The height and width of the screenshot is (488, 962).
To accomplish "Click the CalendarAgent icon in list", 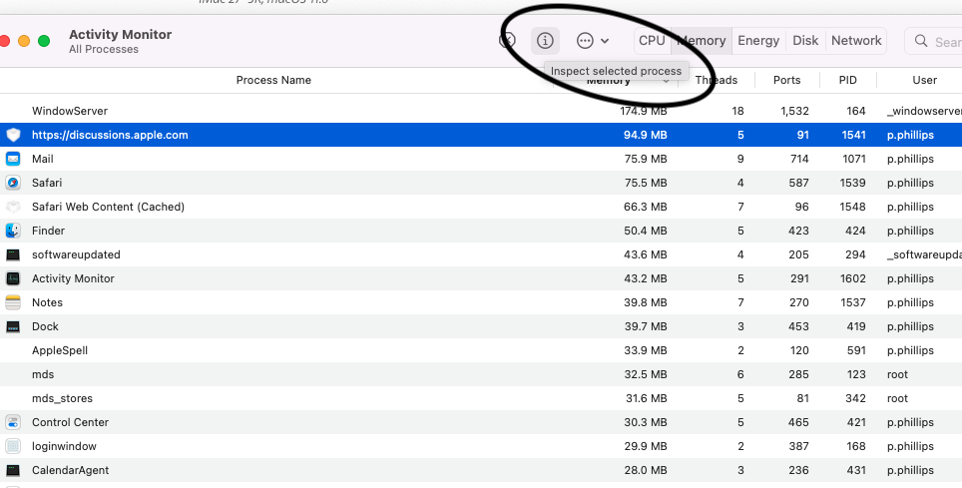I will pos(13,470).
